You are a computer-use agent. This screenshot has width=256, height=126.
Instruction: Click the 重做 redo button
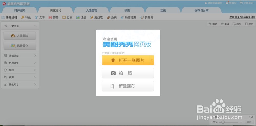coord(225,24)
